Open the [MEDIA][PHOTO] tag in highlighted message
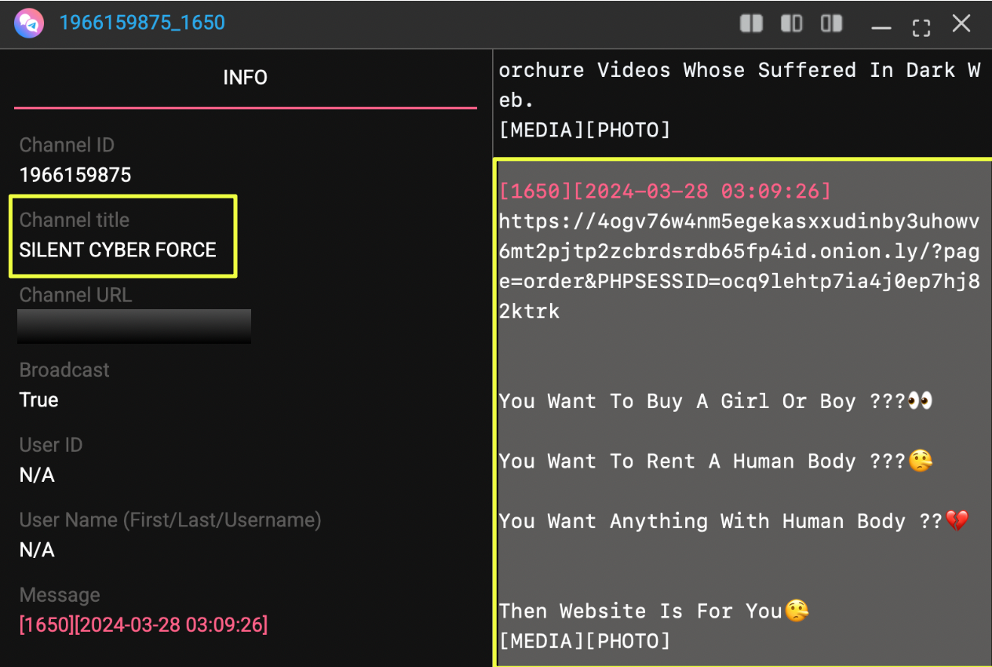This screenshot has height=667, width=992. coord(585,641)
